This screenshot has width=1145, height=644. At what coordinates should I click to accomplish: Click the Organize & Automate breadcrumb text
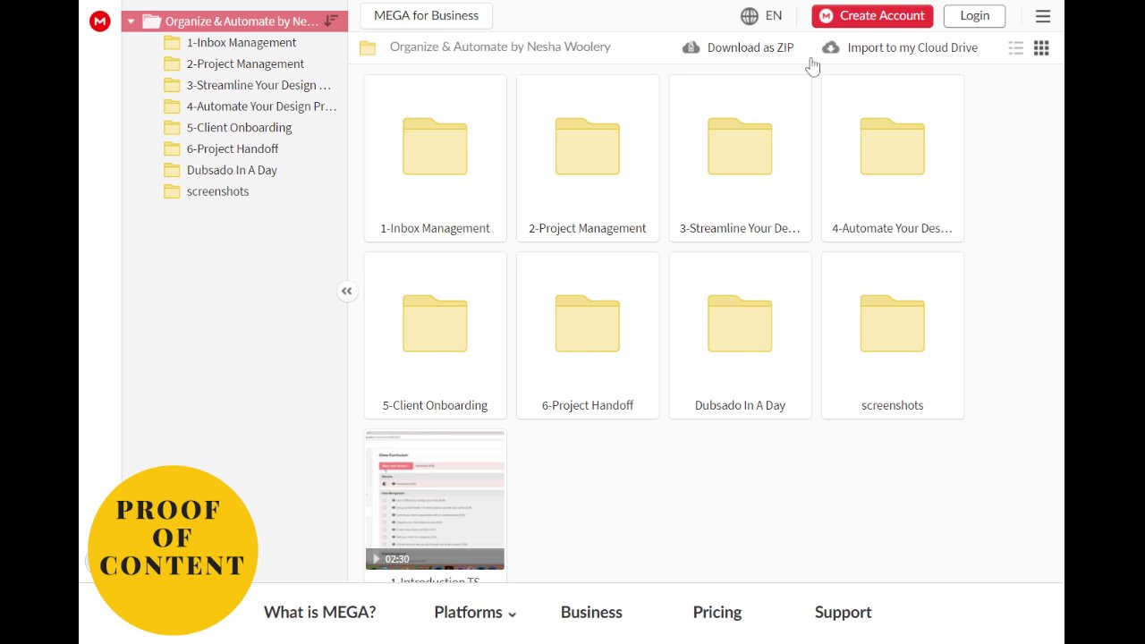point(500,47)
